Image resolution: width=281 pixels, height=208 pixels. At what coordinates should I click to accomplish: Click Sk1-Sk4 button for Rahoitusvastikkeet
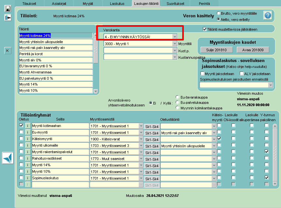[152, 159]
